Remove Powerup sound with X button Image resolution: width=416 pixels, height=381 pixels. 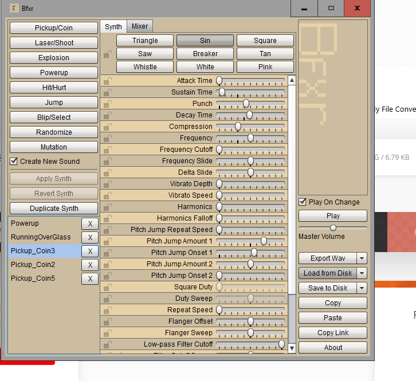point(89,224)
